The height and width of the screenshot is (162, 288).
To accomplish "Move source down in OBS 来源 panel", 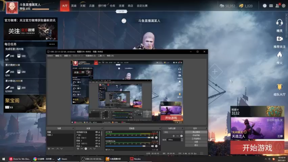I will [x=94, y=149].
